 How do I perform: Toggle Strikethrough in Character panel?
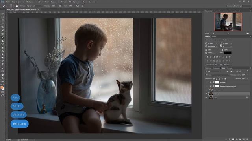(x=230, y=57)
